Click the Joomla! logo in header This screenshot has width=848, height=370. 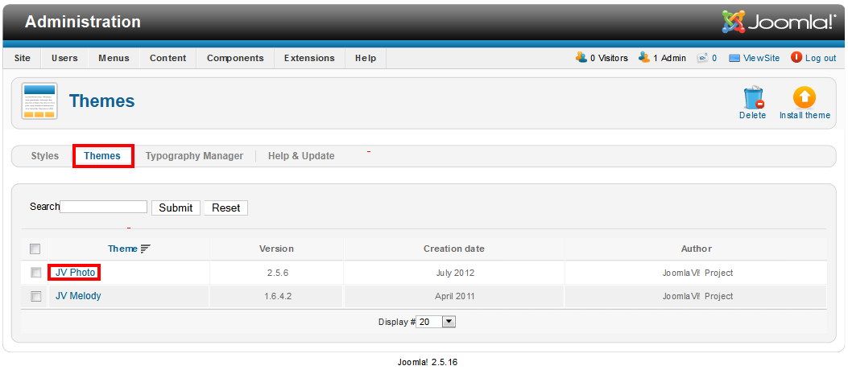[x=778, y=22]
